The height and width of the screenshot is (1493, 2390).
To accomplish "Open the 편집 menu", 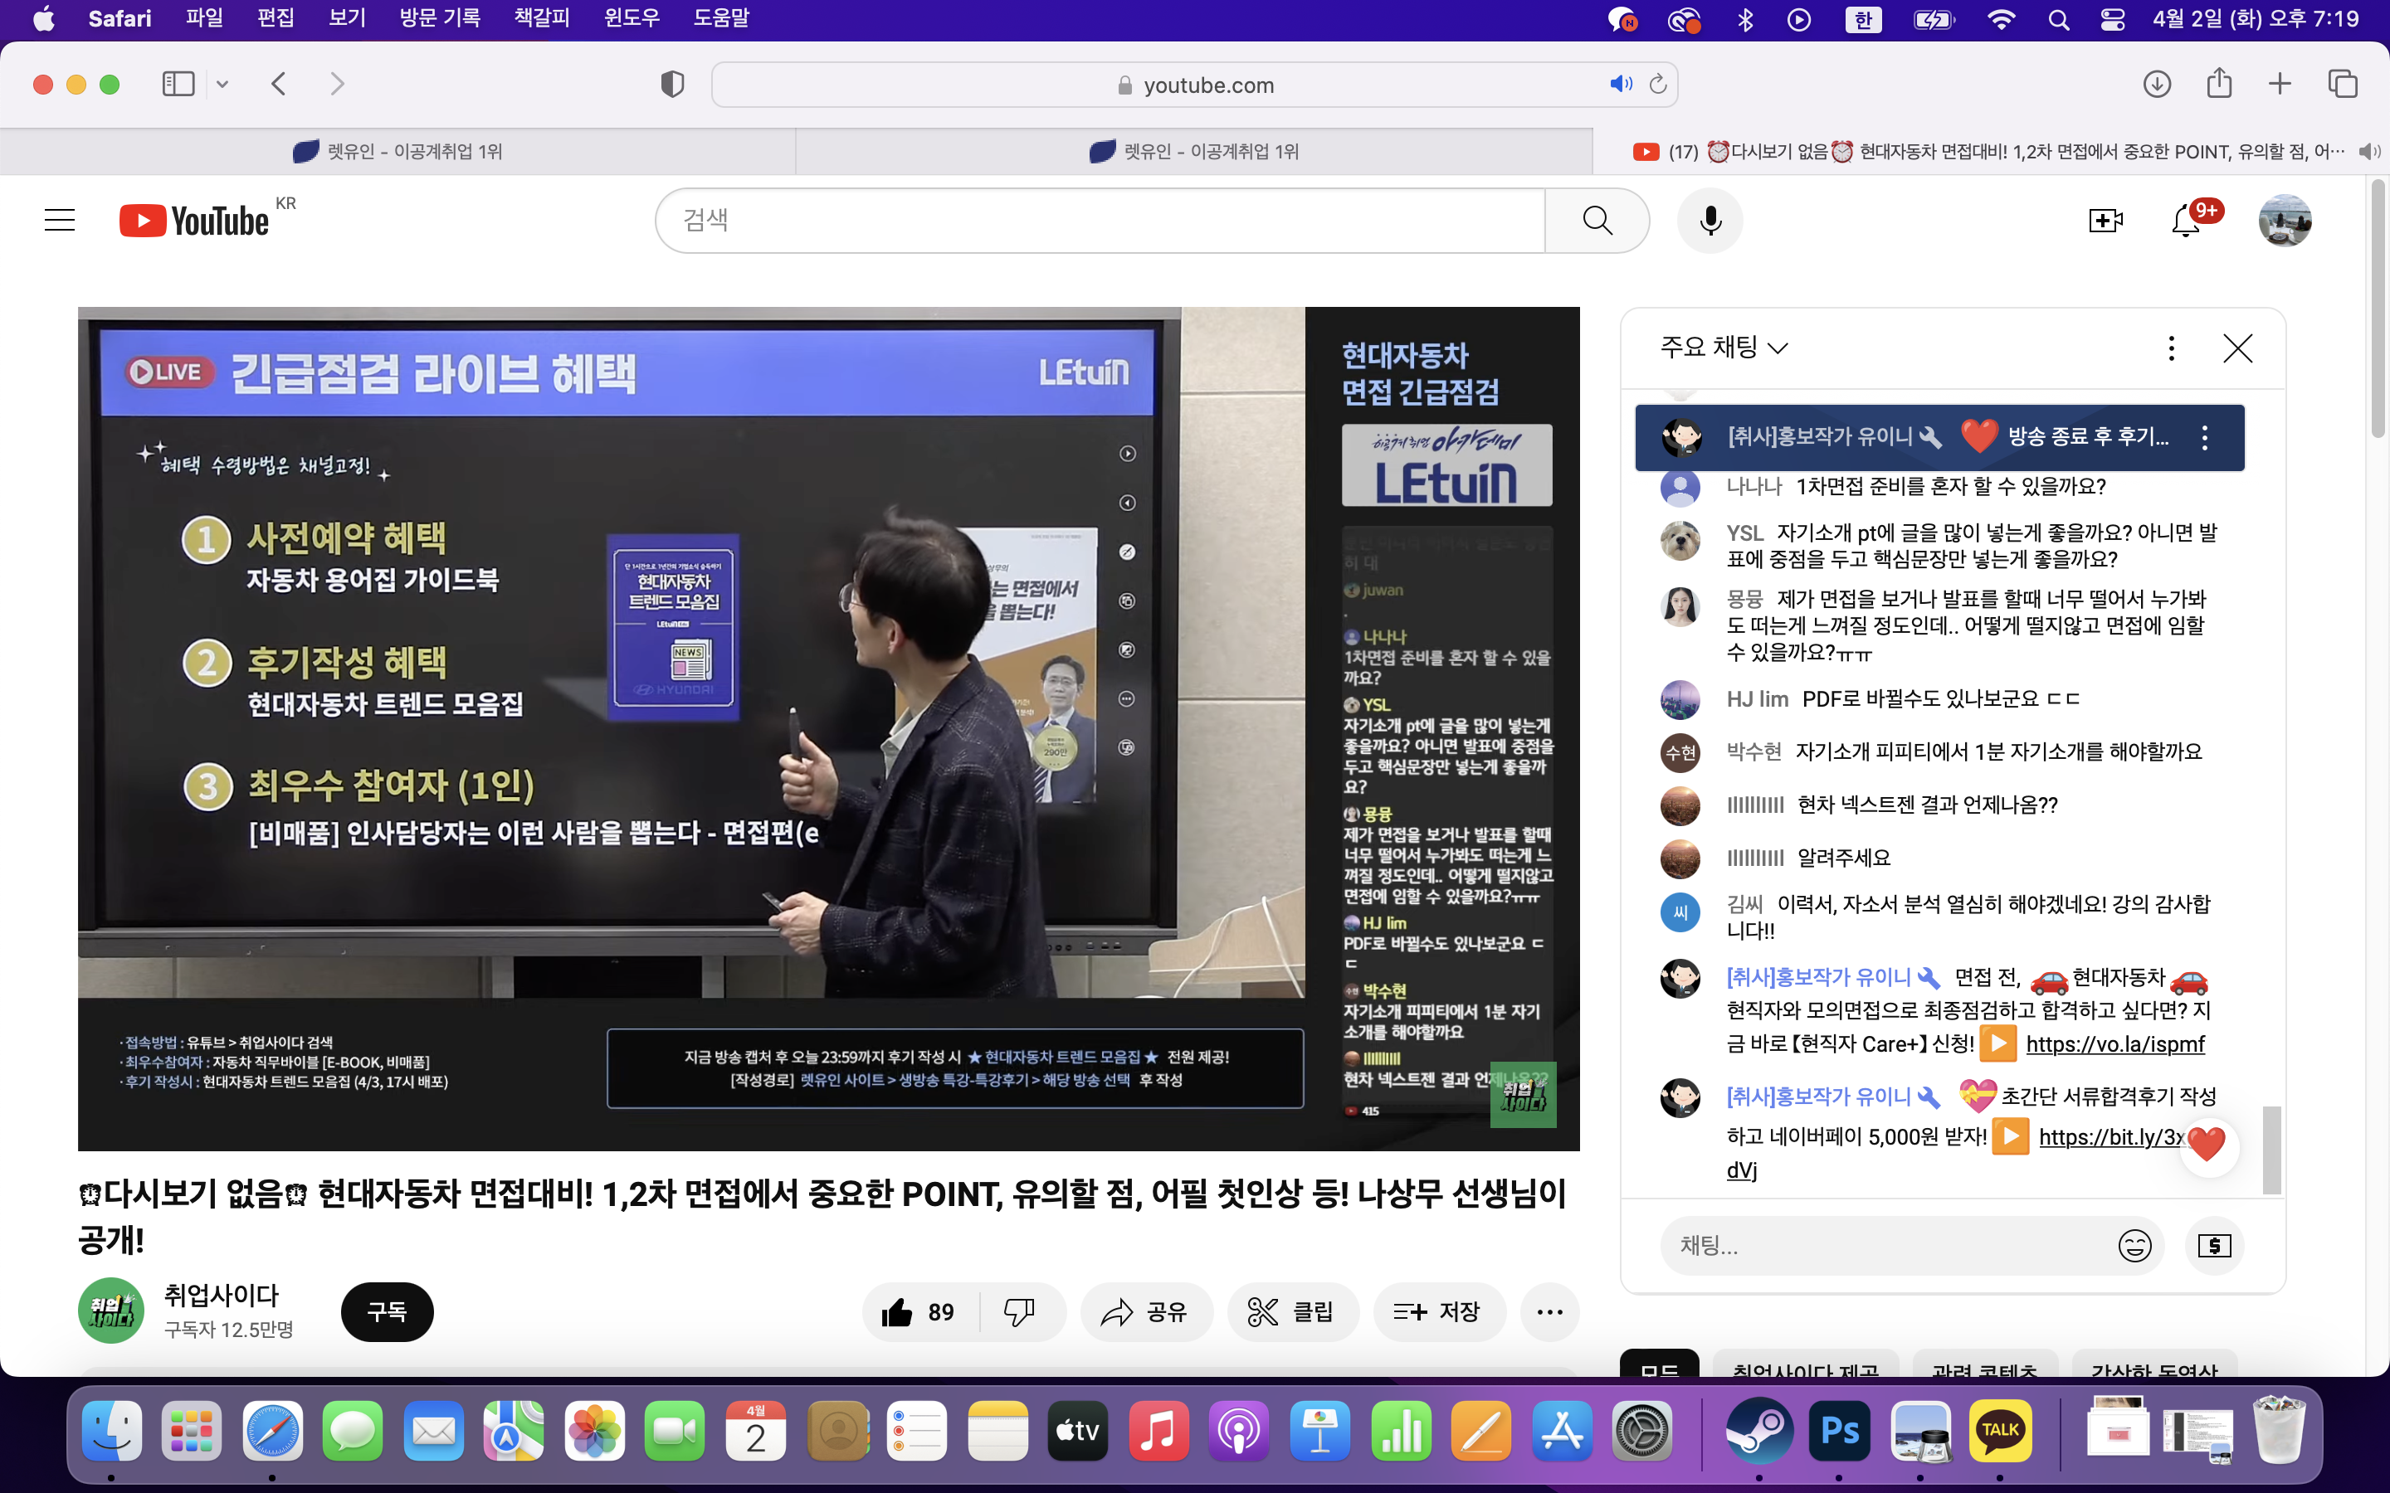I will click(276, 17).
